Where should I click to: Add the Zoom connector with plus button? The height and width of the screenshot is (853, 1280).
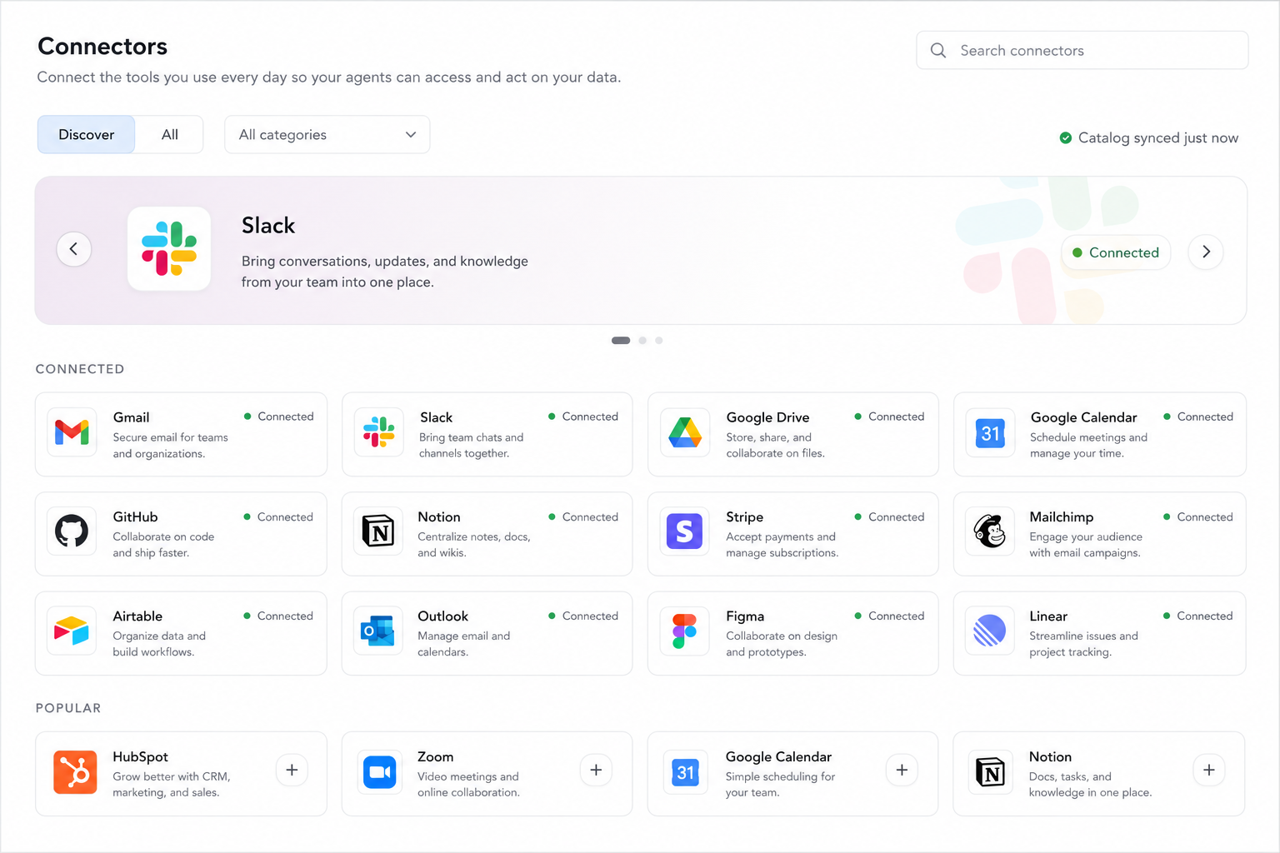pyautogui.click(x=596, y=771)
